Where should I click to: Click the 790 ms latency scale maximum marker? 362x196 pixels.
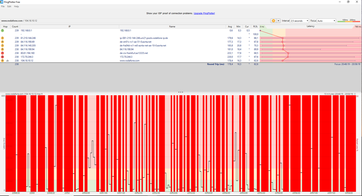pyautogui.click(x=358, y=27)
